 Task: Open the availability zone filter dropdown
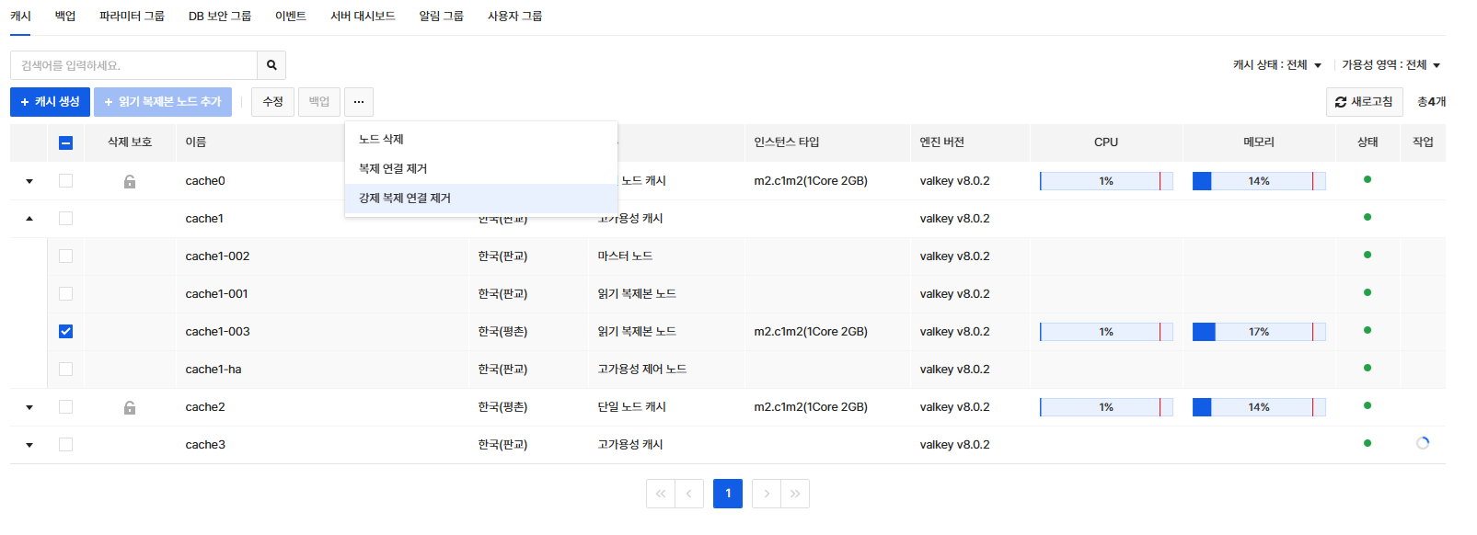pyautogui.click(x=1390, y=65)
